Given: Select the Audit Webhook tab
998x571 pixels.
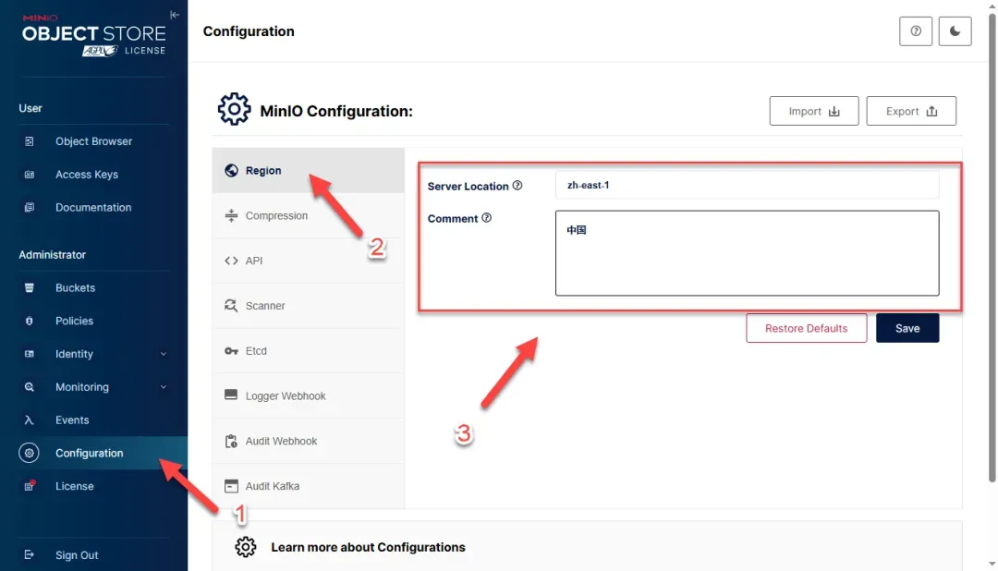Looking at the screenshot, I should (x=281, y=442).
